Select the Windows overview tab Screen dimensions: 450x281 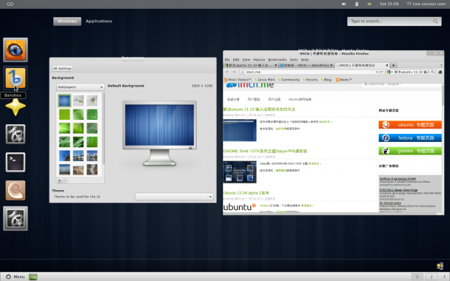tap(67, 21)
